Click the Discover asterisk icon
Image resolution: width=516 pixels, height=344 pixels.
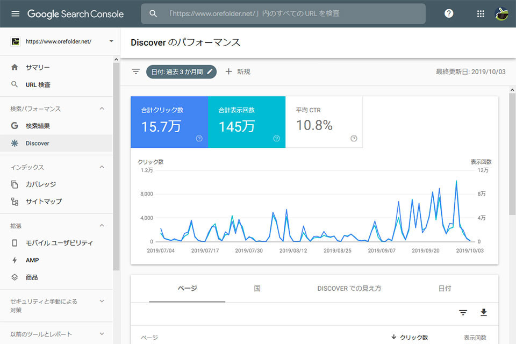tap(15, 143)
